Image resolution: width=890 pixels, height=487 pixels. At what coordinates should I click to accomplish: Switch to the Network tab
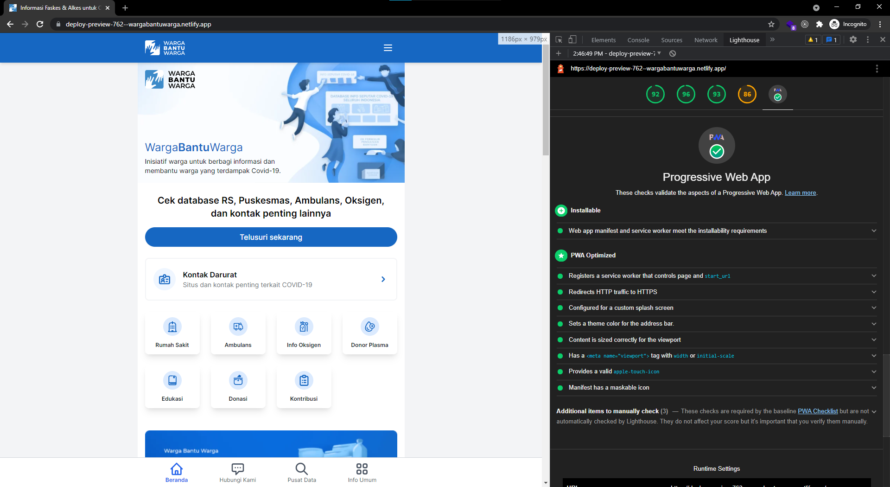706,40
